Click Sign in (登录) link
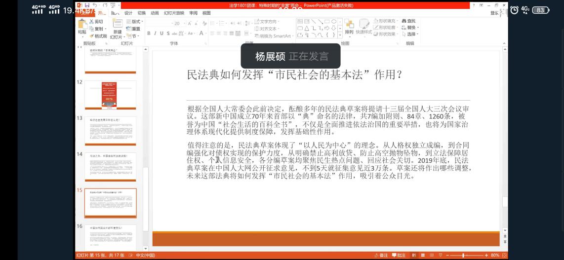 [x=495, y=13]
